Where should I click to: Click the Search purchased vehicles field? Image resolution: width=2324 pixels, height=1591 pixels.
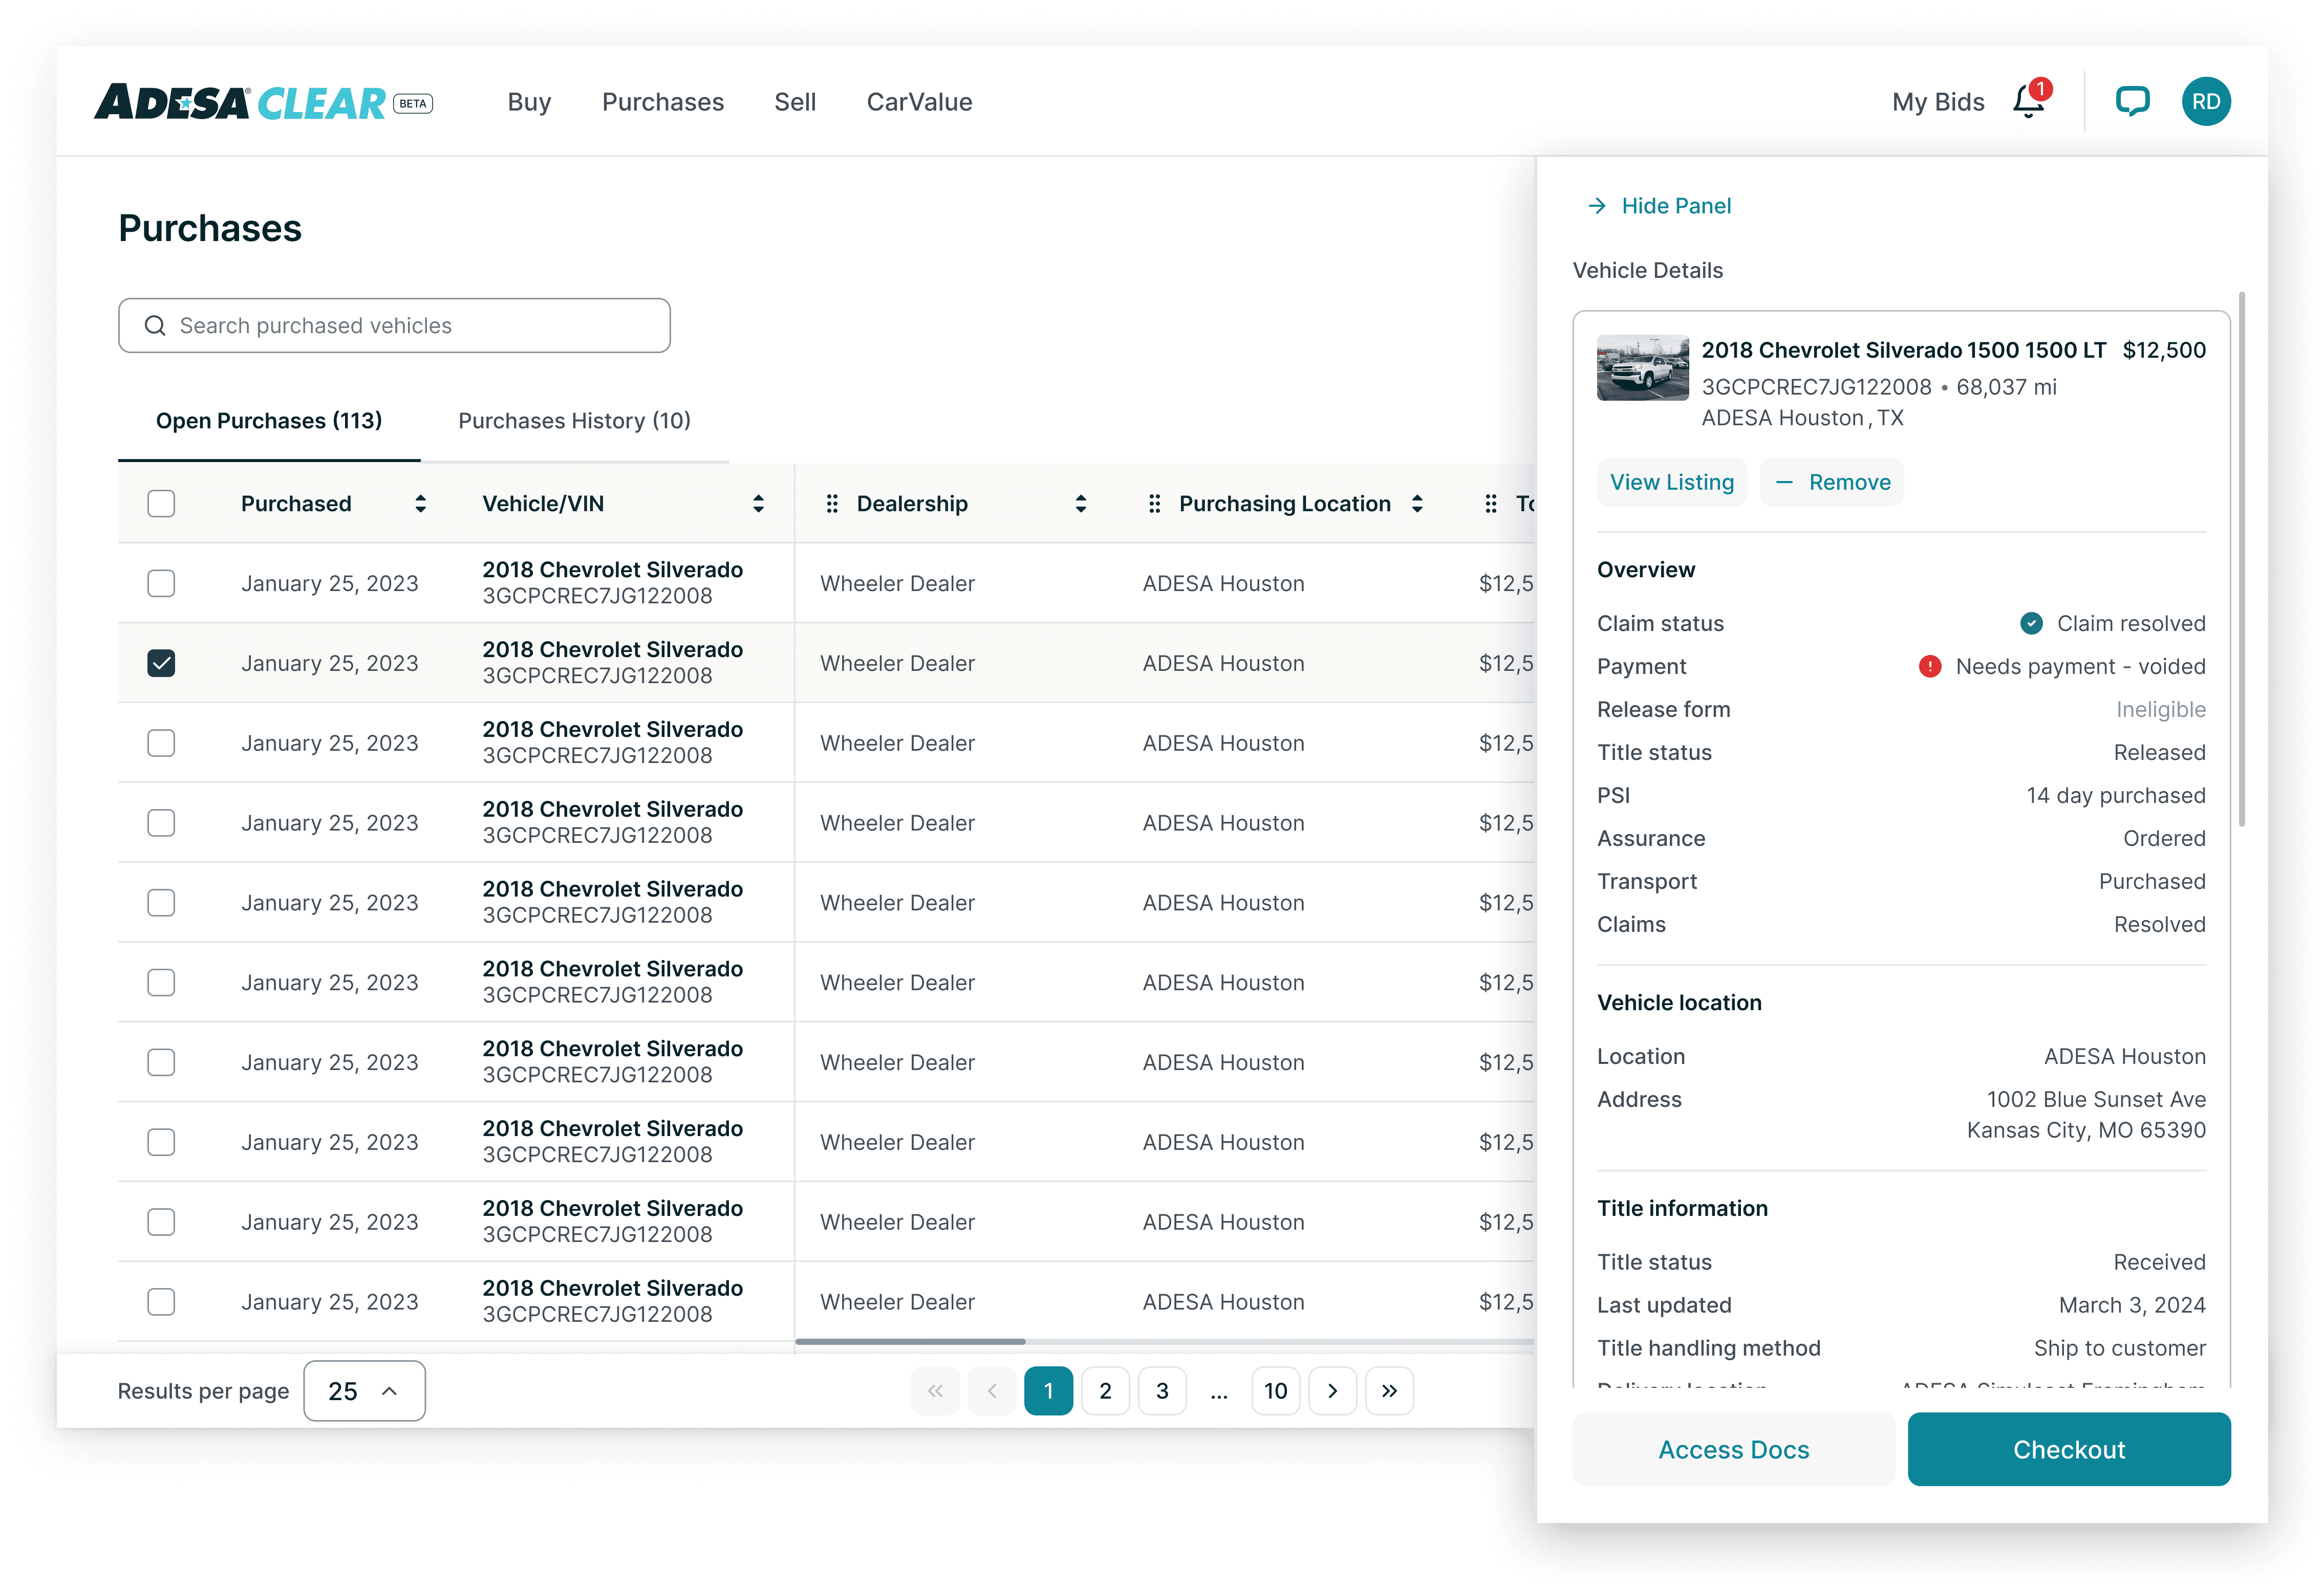pos(394,326)
